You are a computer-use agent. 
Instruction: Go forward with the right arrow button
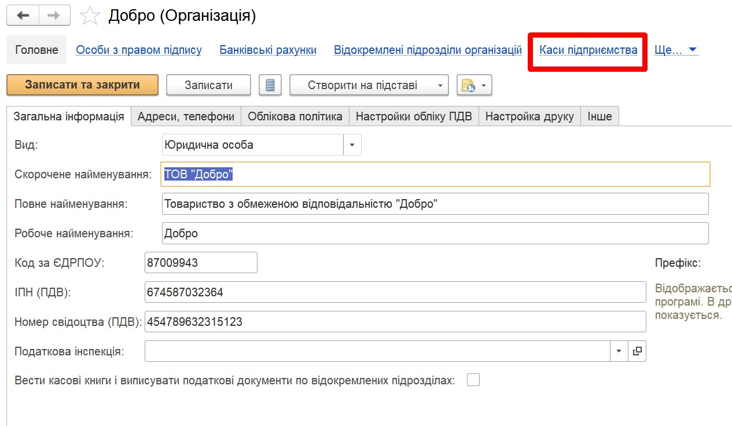pyautogui.click(x=54, y=16)
